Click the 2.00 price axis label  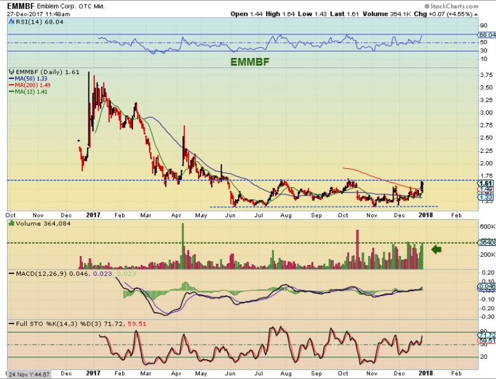486,163
